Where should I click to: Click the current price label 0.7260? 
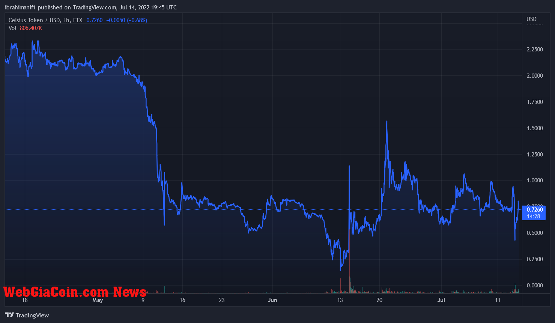click(x=535, y=210)
